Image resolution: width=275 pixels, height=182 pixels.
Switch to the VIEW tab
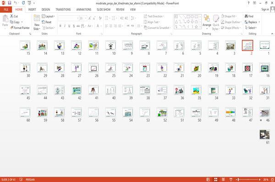pos(133,10)
